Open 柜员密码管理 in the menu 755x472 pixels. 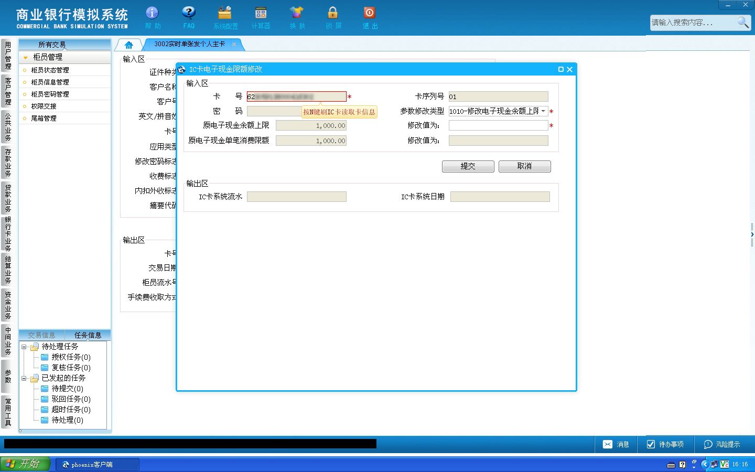50,94
